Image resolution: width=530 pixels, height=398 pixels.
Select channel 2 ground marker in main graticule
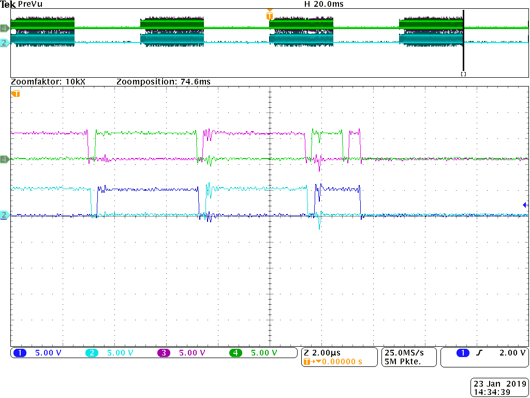[x=5, y=215]
